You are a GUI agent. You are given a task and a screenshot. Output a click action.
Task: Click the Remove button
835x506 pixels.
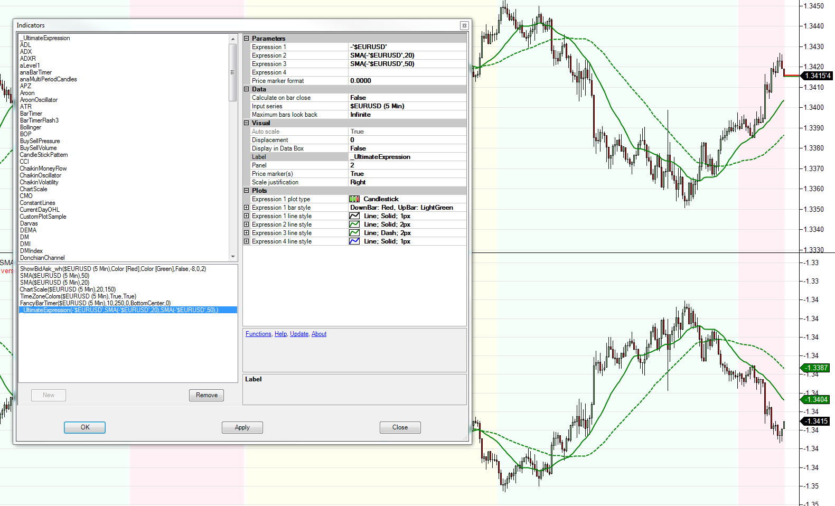tap(207, 395)
